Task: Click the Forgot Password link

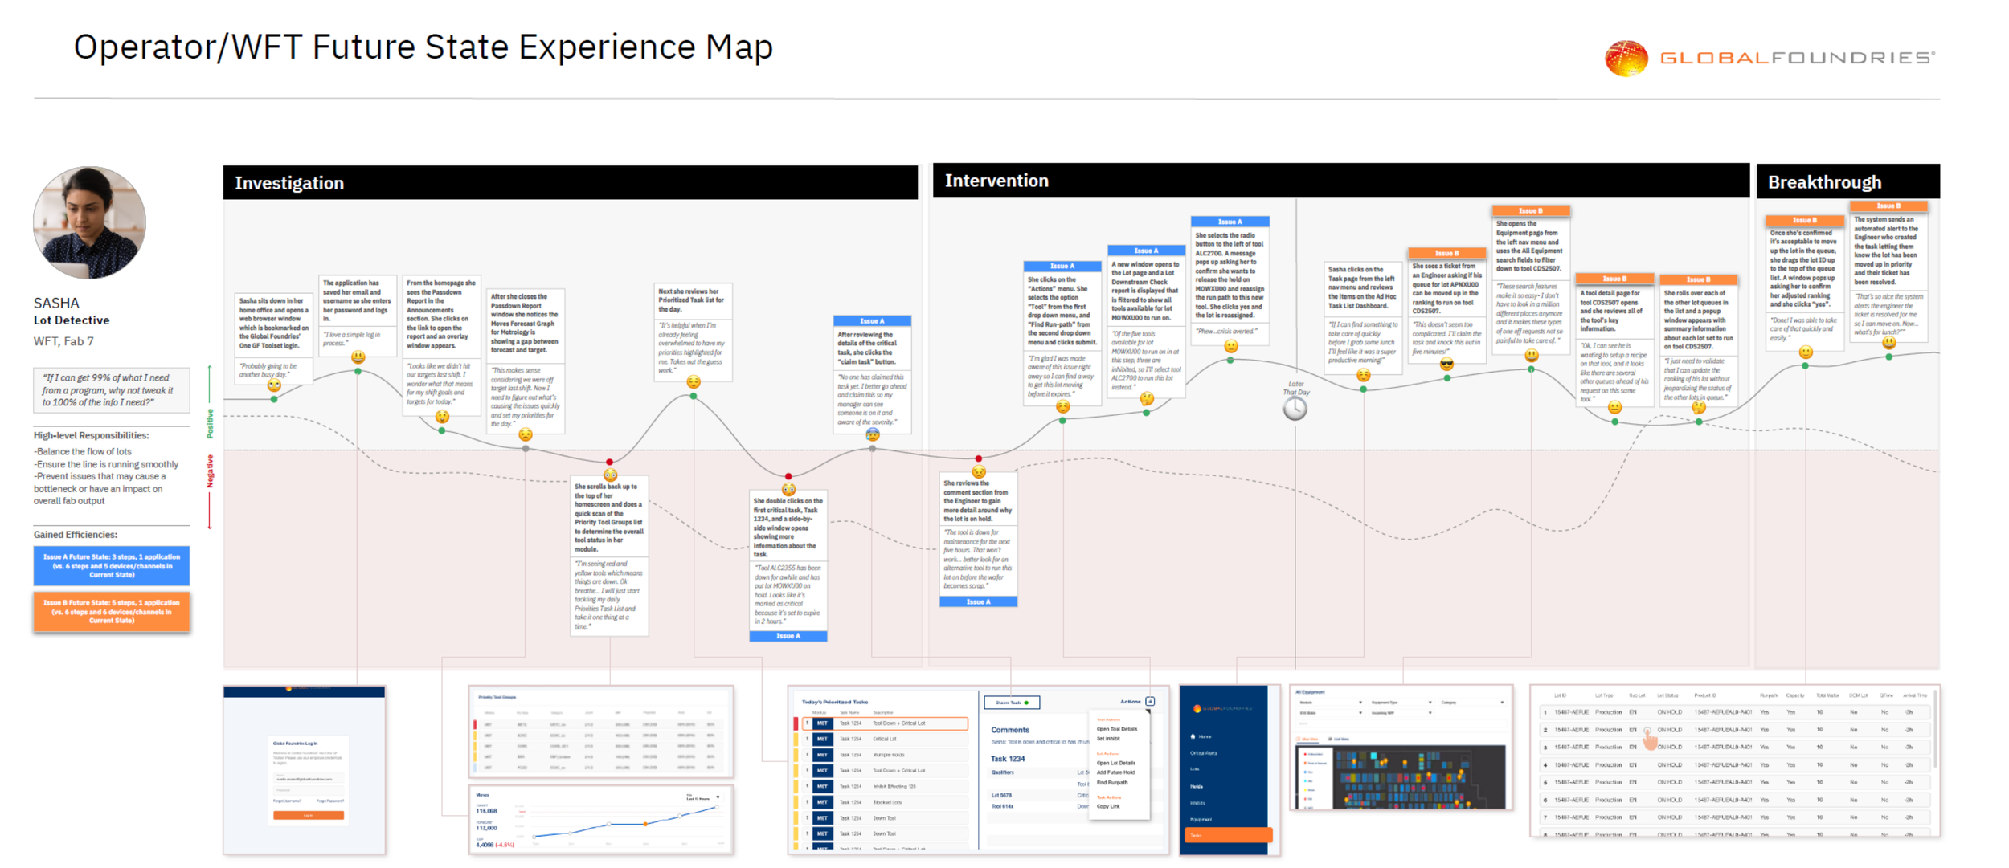Action: [329, 801]
